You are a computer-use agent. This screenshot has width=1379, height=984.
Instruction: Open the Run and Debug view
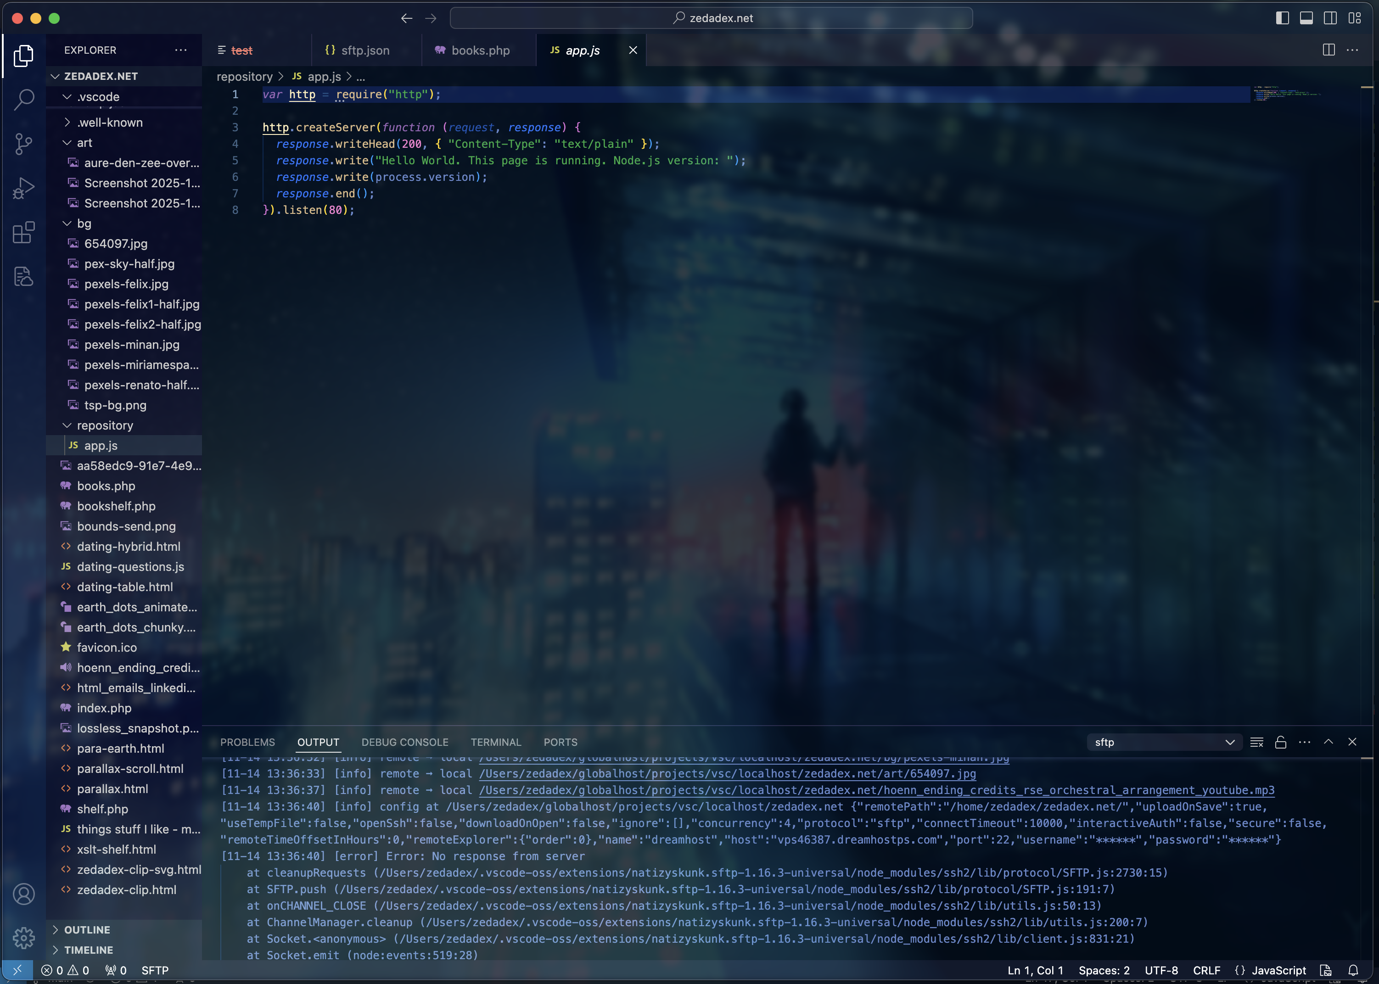[x=23, y=188]
